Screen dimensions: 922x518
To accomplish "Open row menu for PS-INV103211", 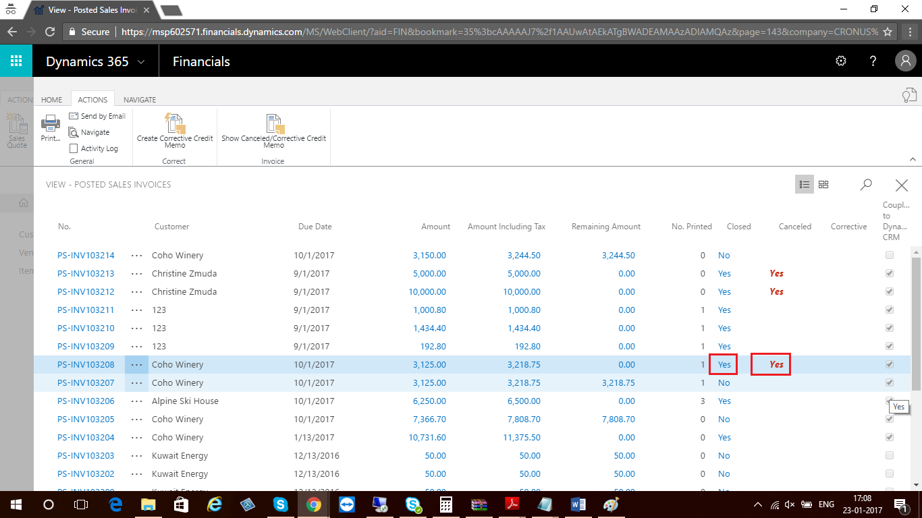I will (x=137, y=310).
